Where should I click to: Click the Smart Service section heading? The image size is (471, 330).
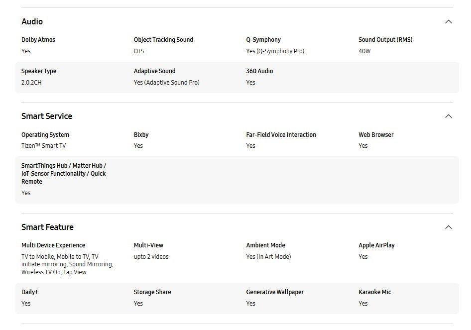[x=47, y=116]
